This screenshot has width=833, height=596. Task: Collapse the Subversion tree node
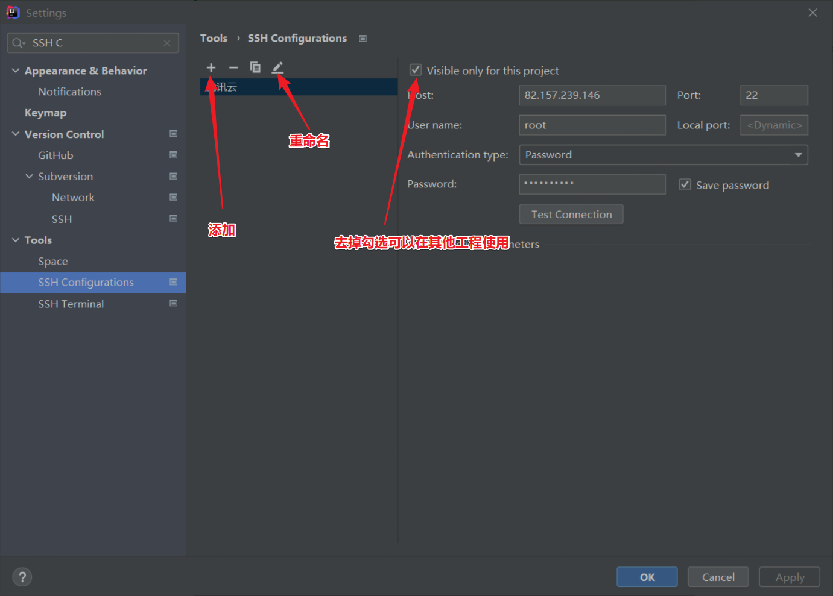pyautogui.click(x=29, y=177)
